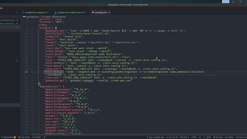Click the "@nestjs/graphql" dependency

58,98
